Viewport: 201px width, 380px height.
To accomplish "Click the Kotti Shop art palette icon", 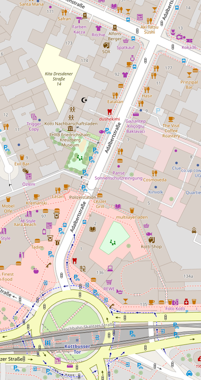I will pos(151,240).
